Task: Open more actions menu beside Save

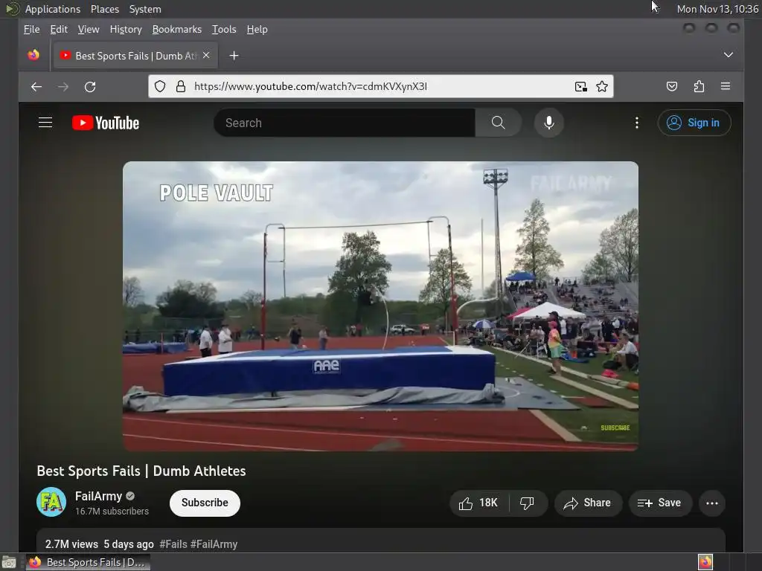Action: [x=712, y=503]
